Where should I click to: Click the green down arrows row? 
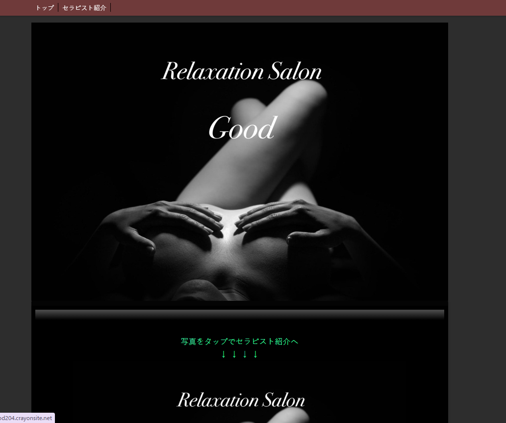[x=239, y=354]
